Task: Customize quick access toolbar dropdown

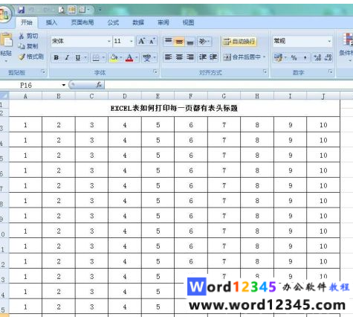Action: [100, 10]
